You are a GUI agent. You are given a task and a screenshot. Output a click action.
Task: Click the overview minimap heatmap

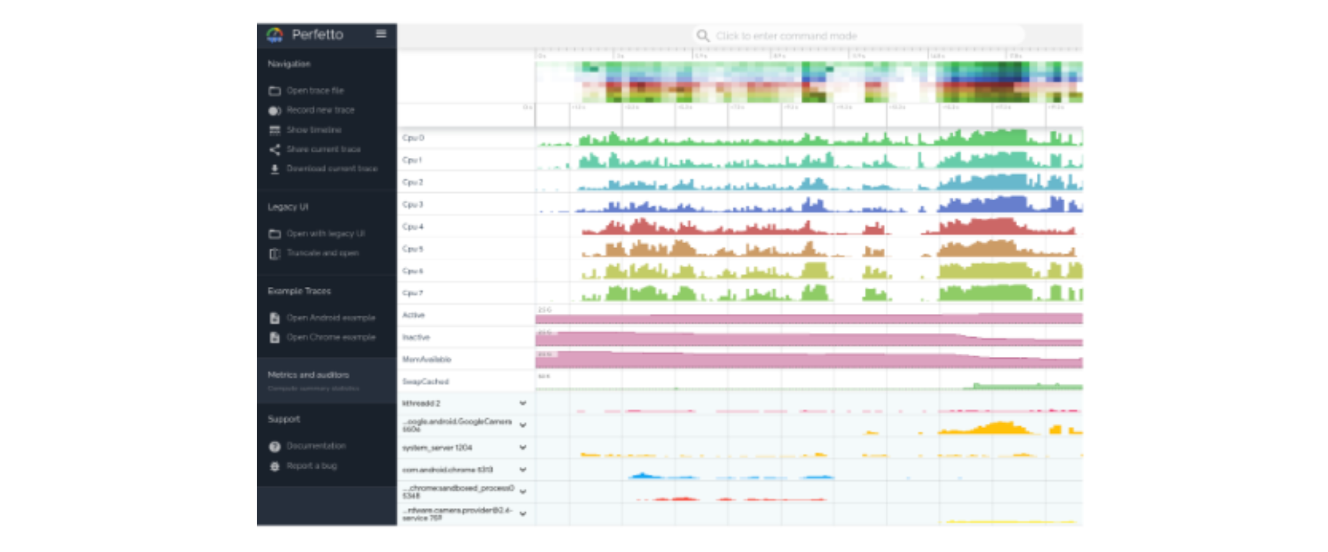point(809,81)
